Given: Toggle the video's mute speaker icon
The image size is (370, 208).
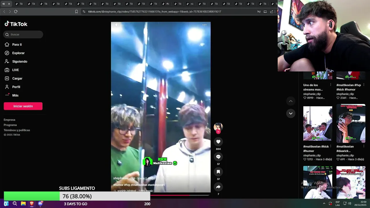Looking at the screenshot, I should tap(117, 25).
